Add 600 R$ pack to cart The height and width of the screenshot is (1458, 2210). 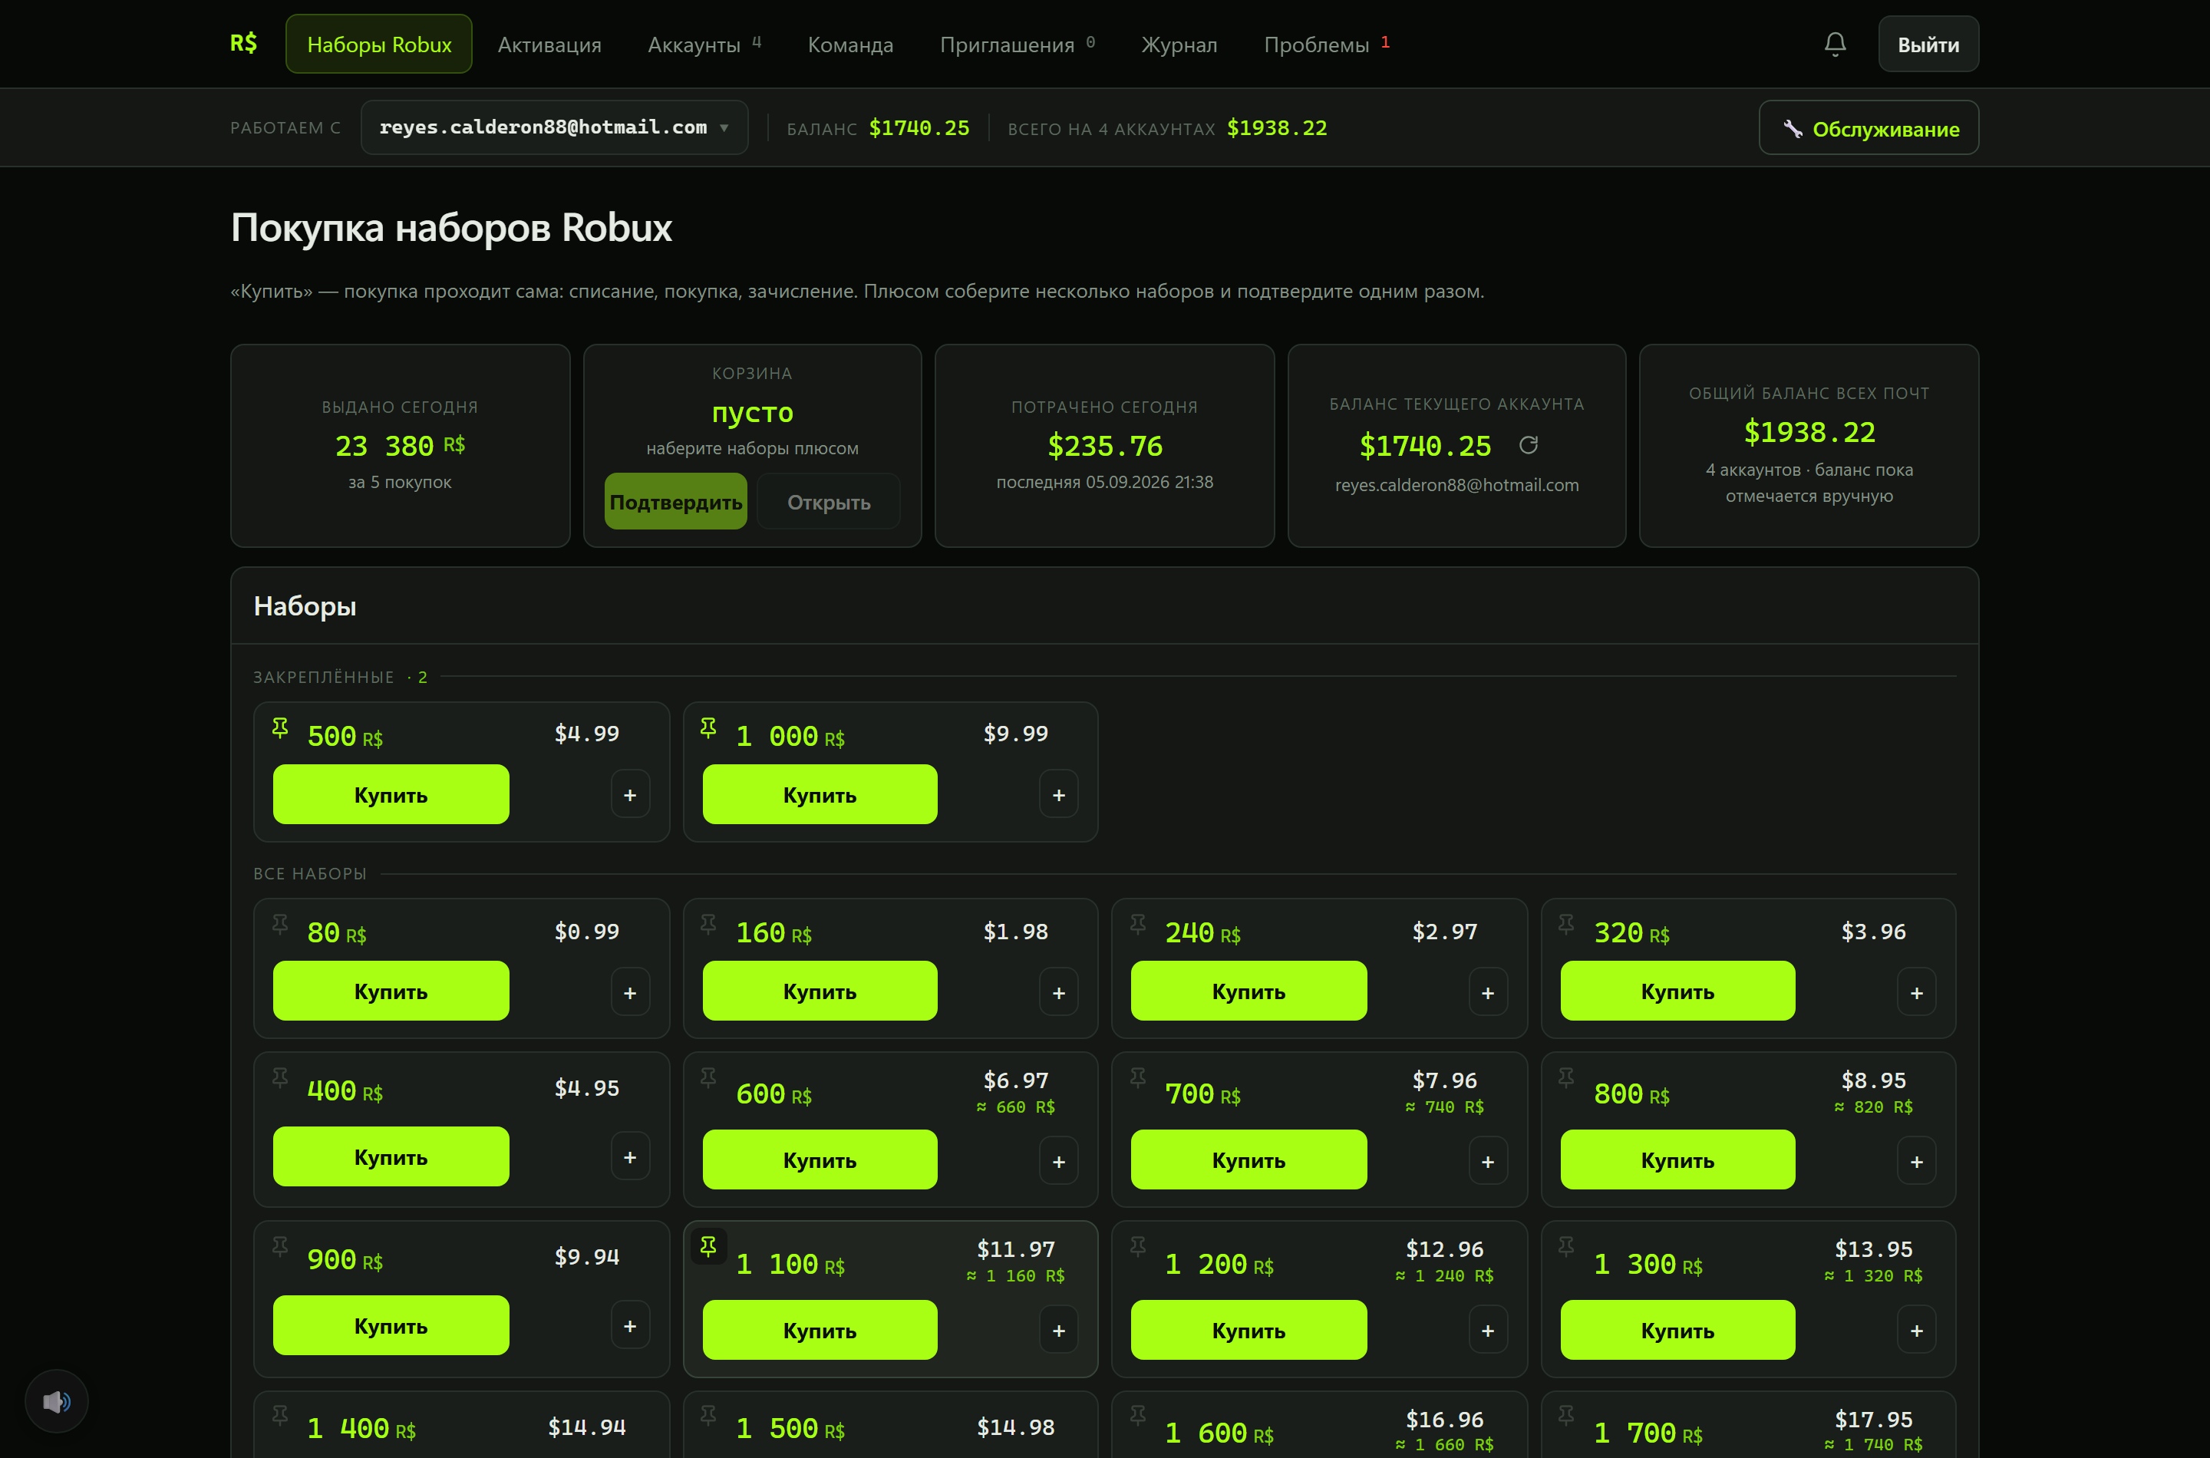coord(1059,1160)
